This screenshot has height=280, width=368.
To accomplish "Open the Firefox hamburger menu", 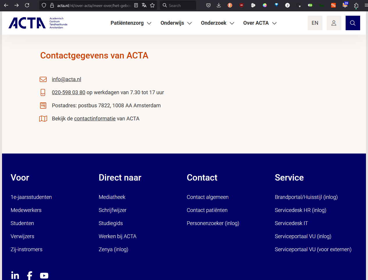I will (x=366, y=5).
